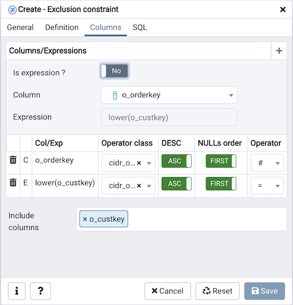Click the exclusion constraint icon in title
The image size is (293, 305).
(x=12, y=10)
